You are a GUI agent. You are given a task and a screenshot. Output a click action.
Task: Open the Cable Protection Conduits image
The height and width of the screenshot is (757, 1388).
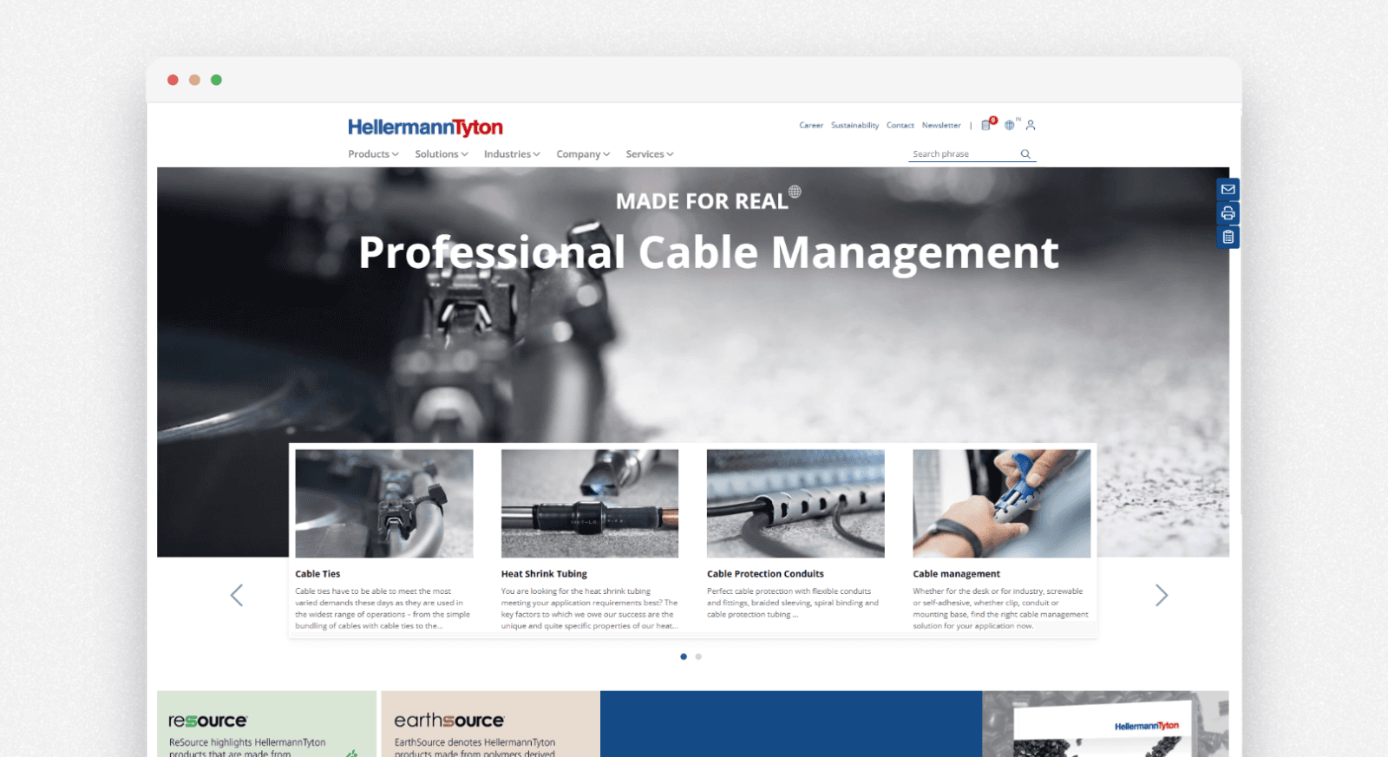click(x=795, y=503)
